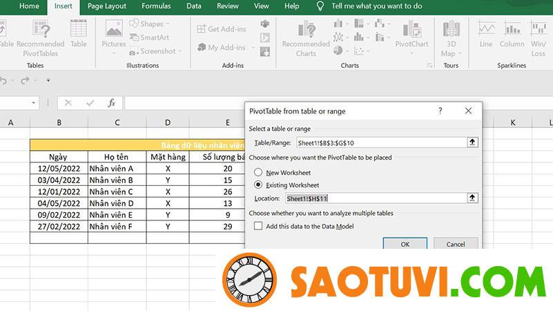Expand the Pictures dropdown arrow
This screenshot has height=311, width=553.
(x=114, y=54)
